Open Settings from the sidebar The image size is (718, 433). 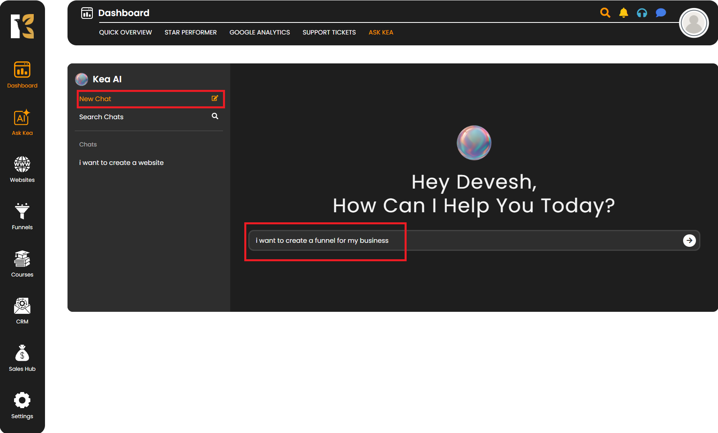tap(22, 405)
